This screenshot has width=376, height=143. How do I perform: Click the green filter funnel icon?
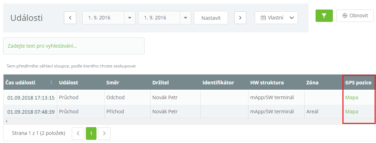click(324, 16)
